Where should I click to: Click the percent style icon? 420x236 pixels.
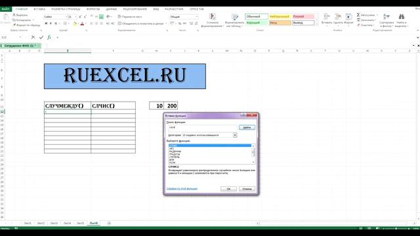coord(180,24)
